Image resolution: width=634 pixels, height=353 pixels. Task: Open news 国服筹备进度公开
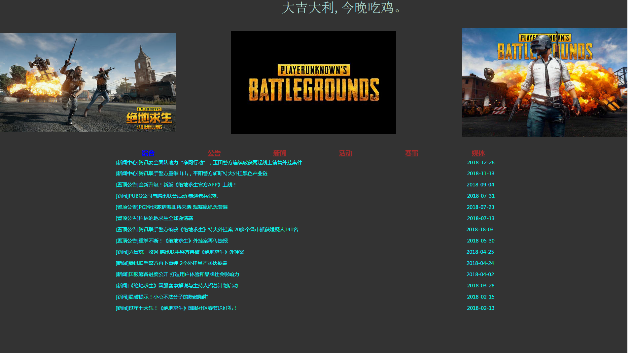point(177,274)
